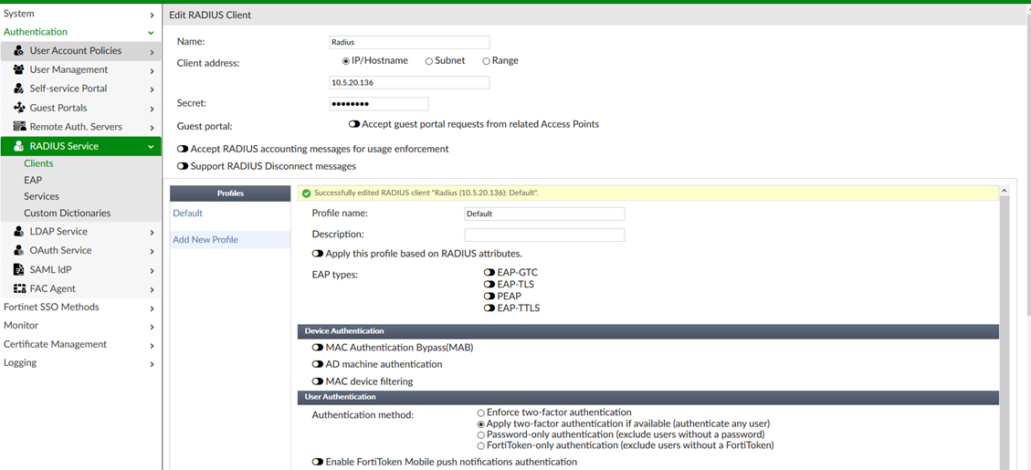Click the User Account Policies icon

coord(19,51)
